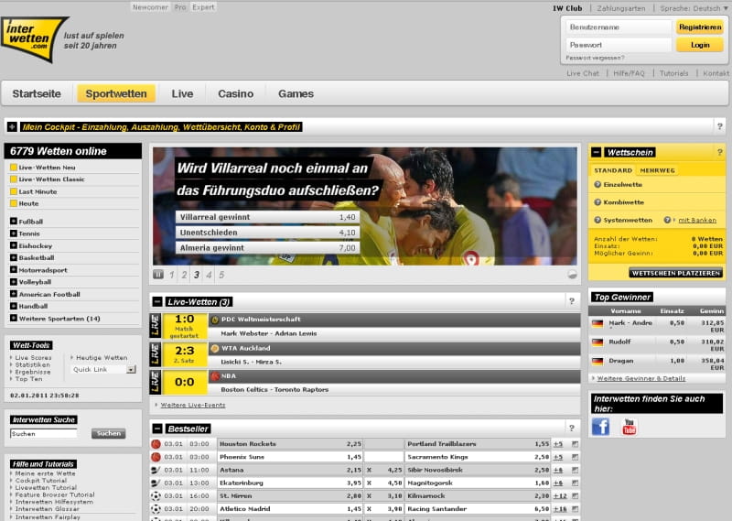Open more bets +16 for Atletico Madrid
This screenshot has height=521, width=732.
(x=560, y=509)
